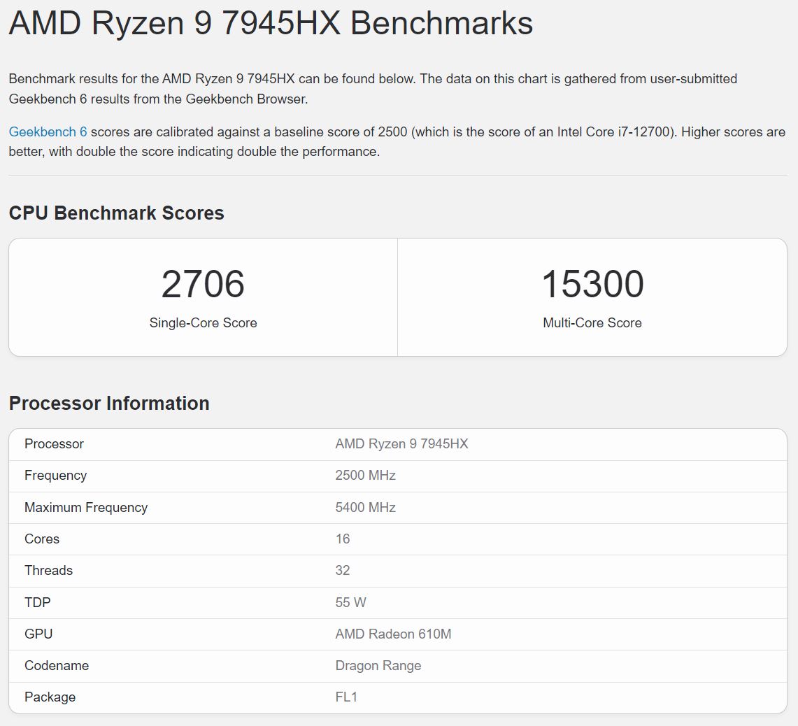Select the 5400 MHz maximum frequency value
This screenshot has height=726, width=798.
click(x=365, y=508)
